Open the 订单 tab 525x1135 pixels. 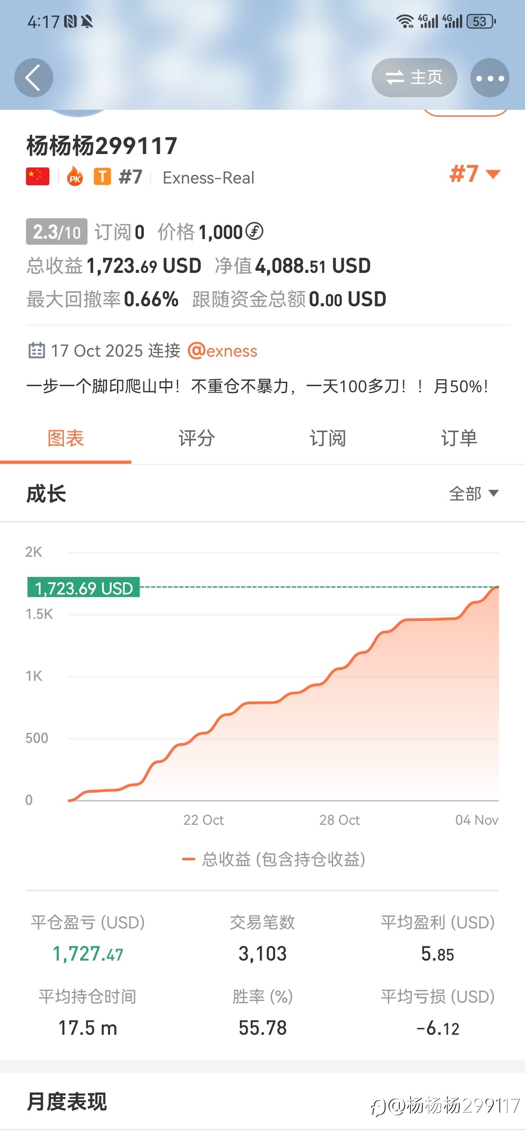point(459,438)
